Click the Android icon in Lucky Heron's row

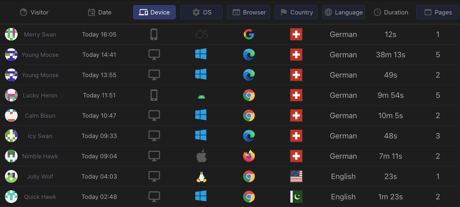click(202, 96)
